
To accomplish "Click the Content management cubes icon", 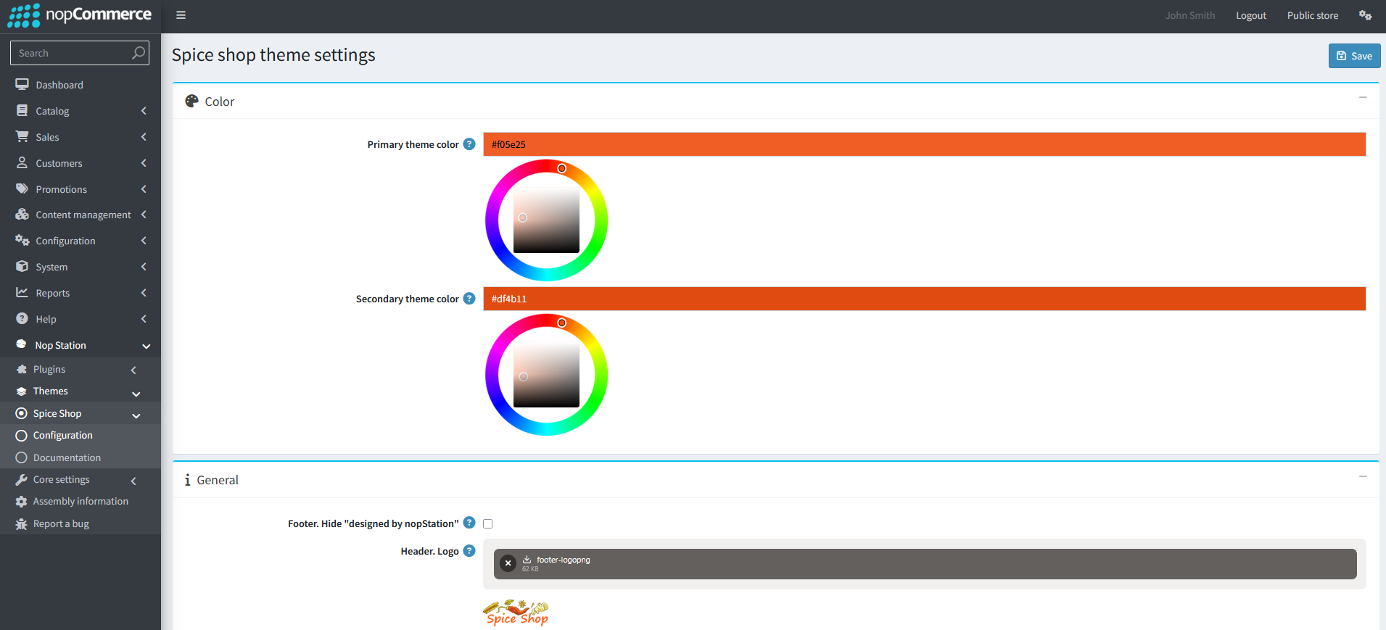I will tap(22, 215).
